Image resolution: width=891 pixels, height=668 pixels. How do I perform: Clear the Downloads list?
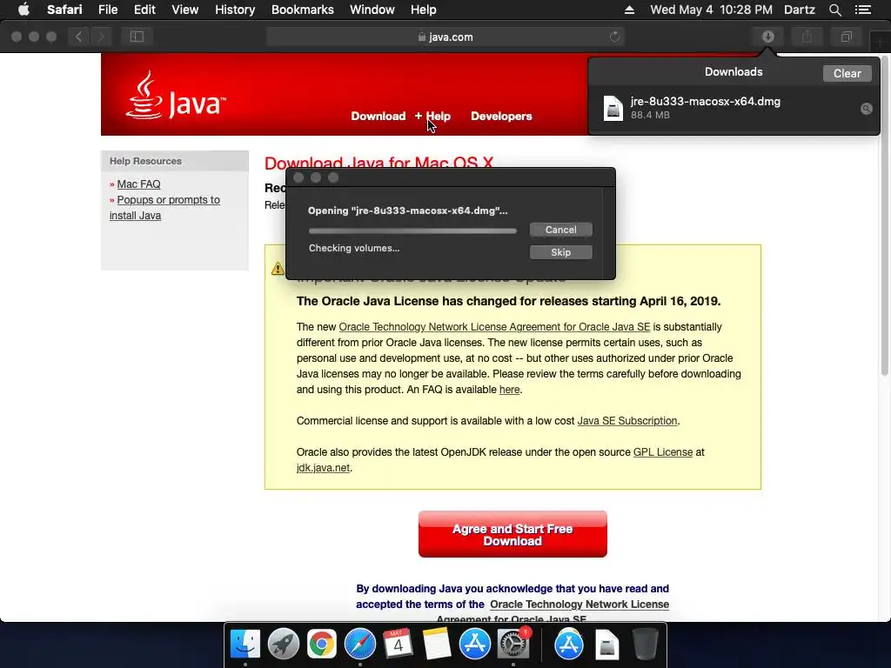pos(847,73)
